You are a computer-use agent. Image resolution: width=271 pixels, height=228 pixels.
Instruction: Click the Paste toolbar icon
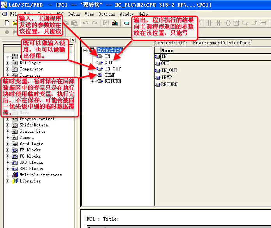(x=74, y=23)
